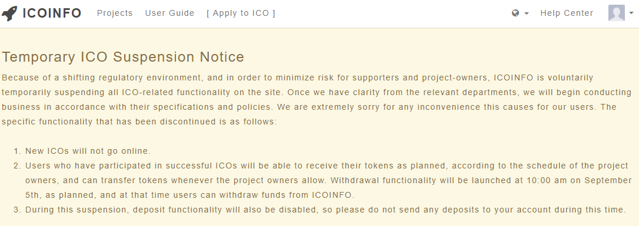This screenshot has width=639, height=226.
Task: Select the Temporary ICO Suspension Notice heading
Action: point(123,56)
